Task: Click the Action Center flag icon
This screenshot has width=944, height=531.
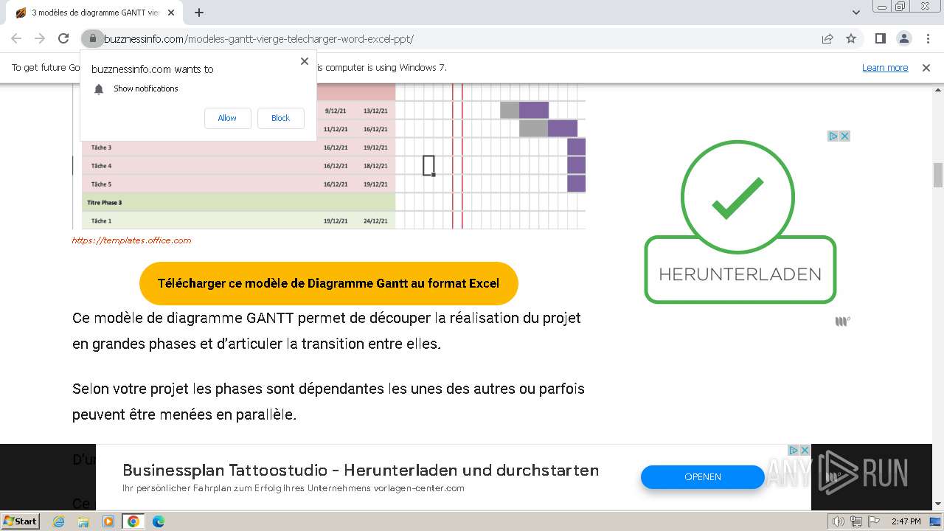Action: pyautogui.click(x=873, y=521)
